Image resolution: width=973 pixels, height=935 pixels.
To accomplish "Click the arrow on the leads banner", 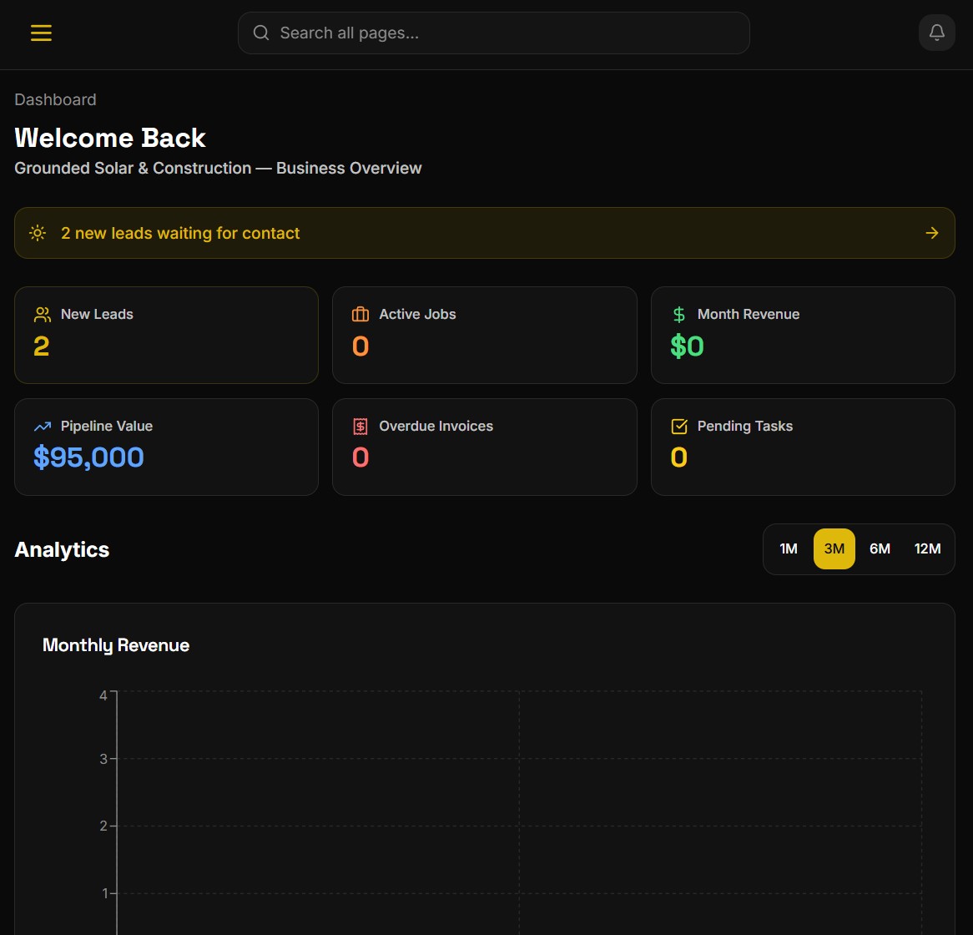I will pyautogui.click(x=931, y=233).
